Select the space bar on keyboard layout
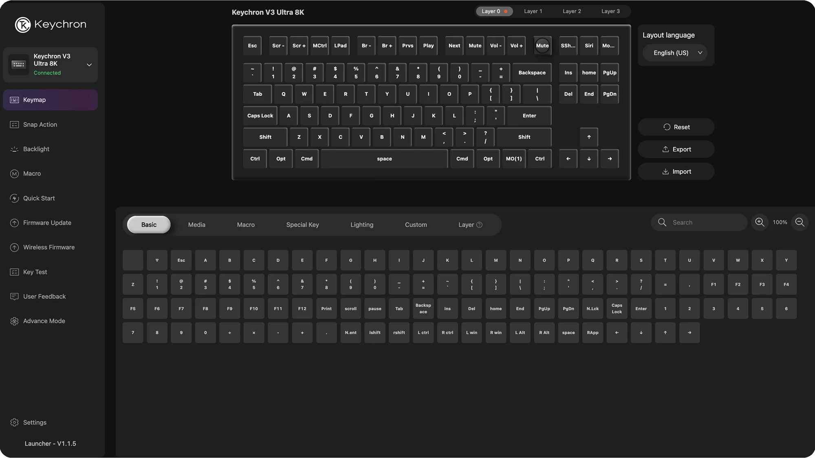 (x=384, y=159)
